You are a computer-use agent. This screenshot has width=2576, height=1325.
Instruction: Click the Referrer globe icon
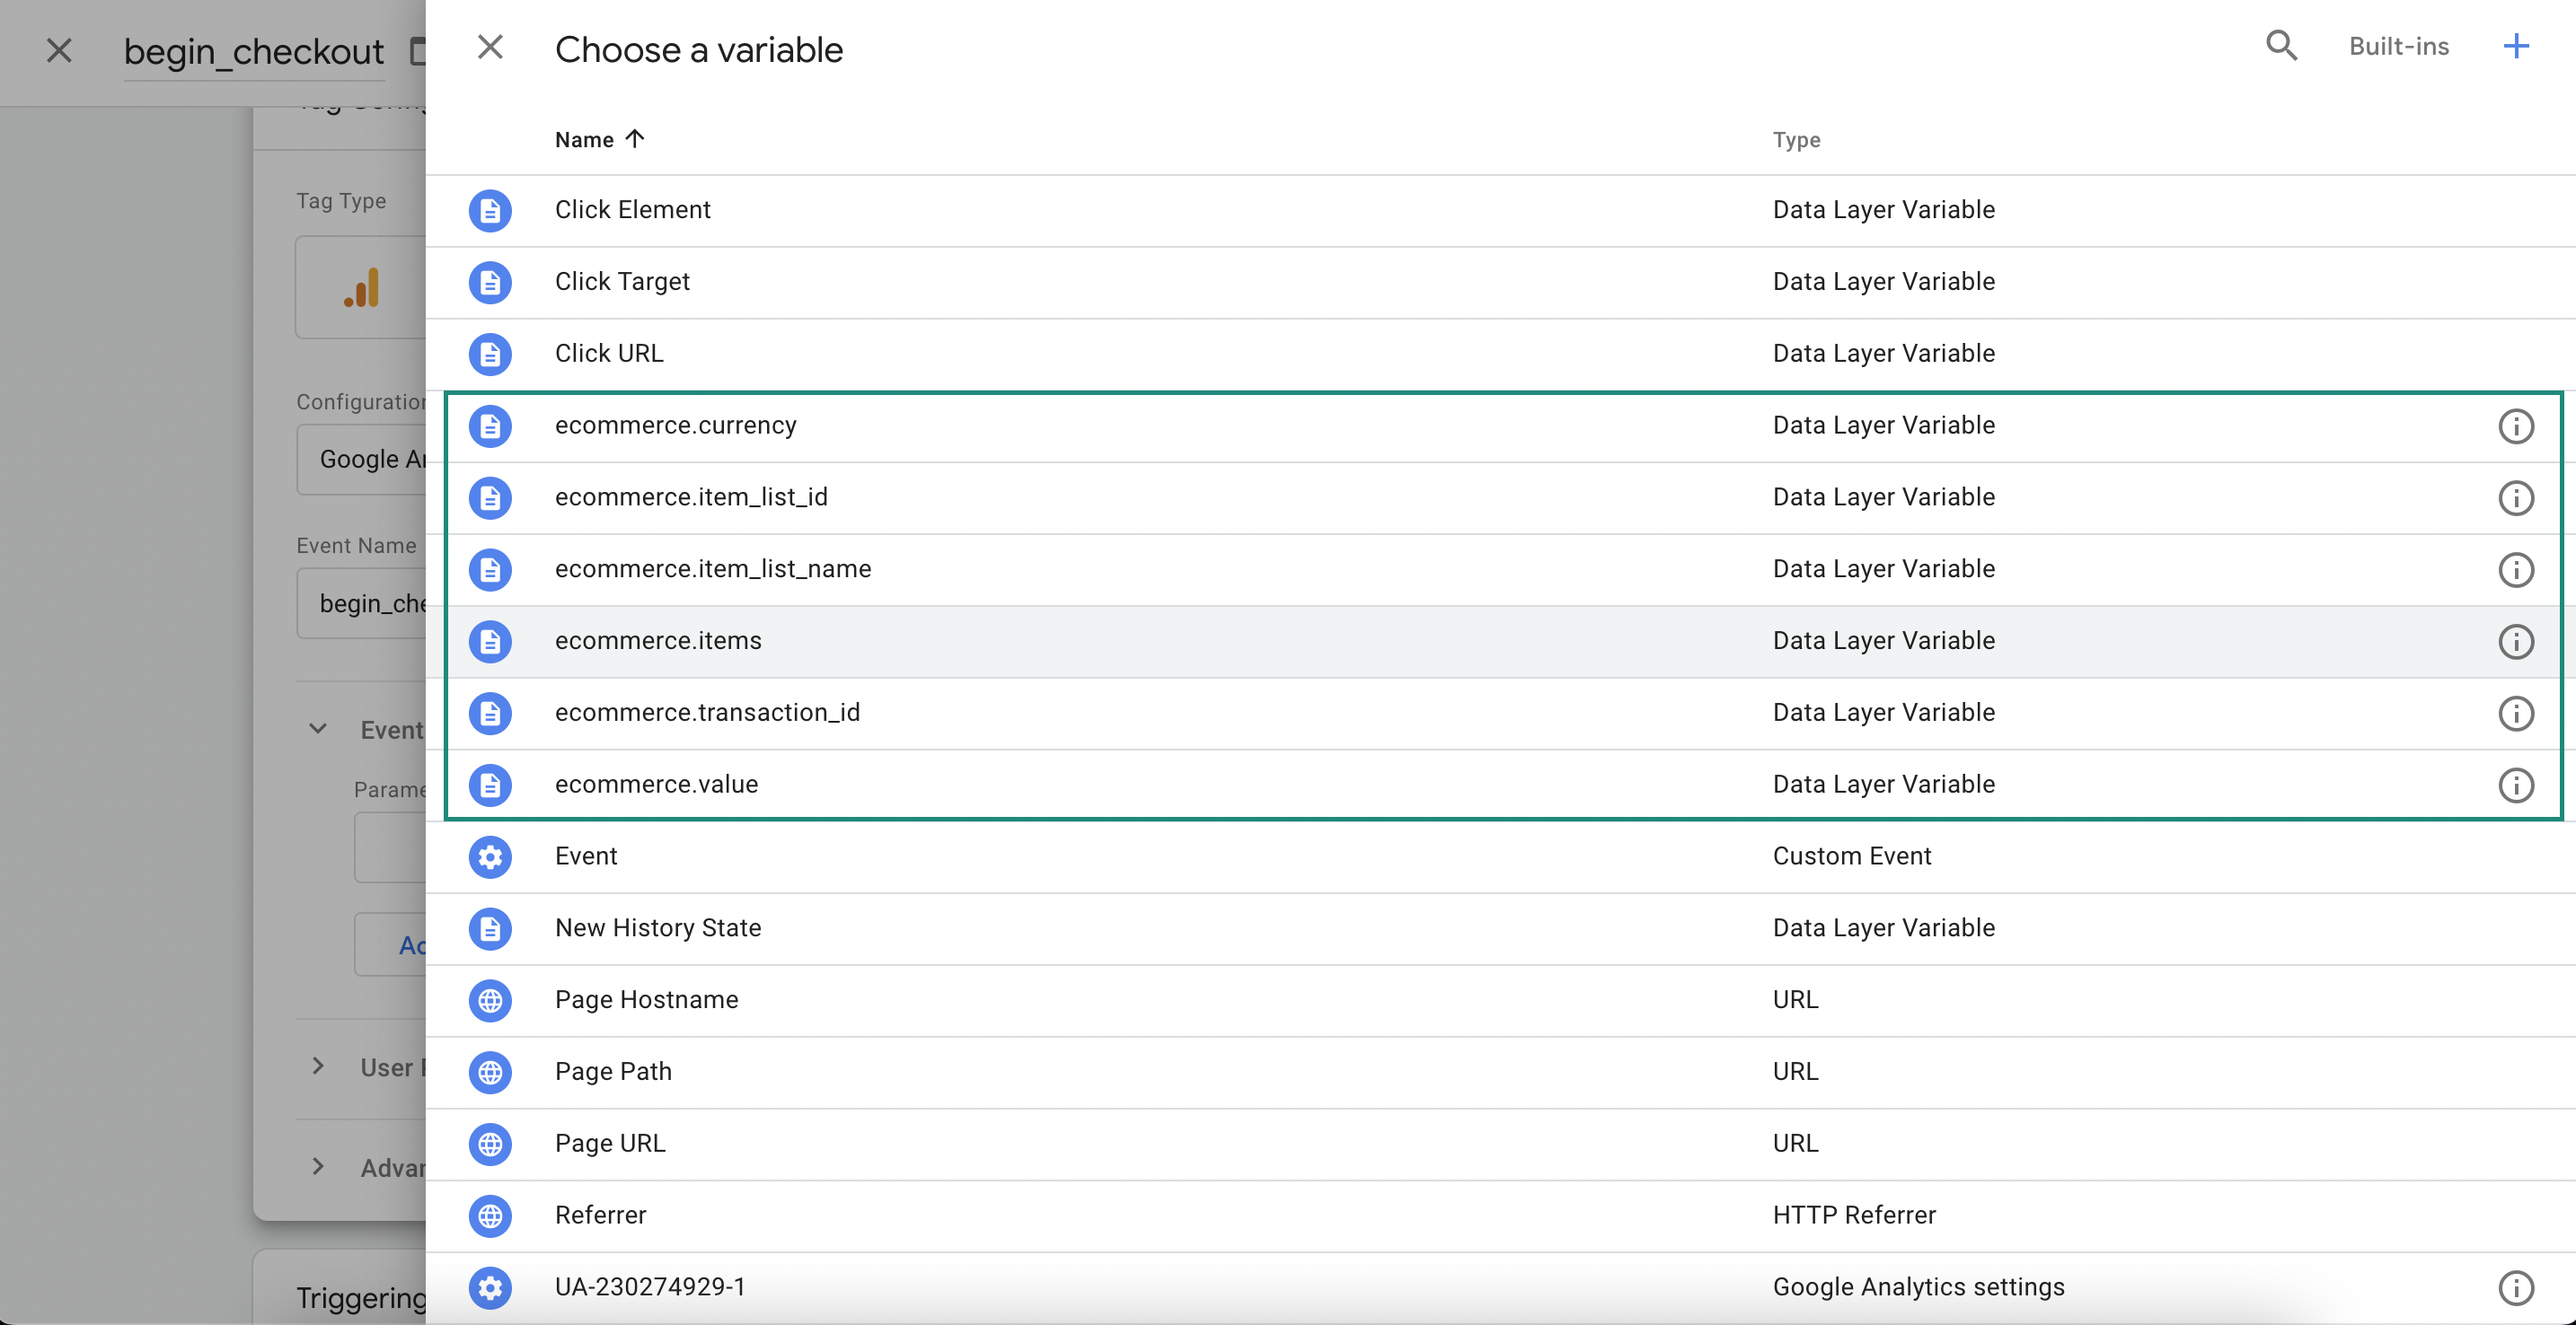490,1216
